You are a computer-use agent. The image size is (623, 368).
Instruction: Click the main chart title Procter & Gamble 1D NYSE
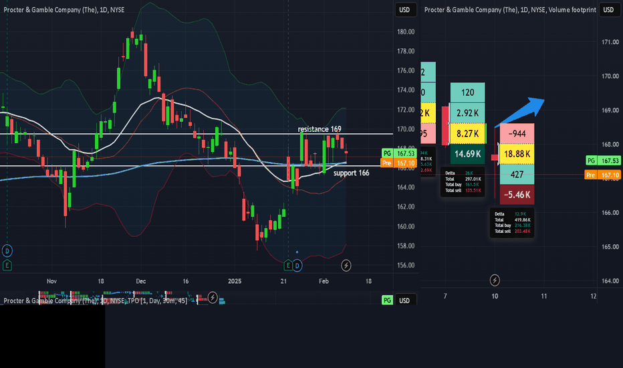click(64, 9)
